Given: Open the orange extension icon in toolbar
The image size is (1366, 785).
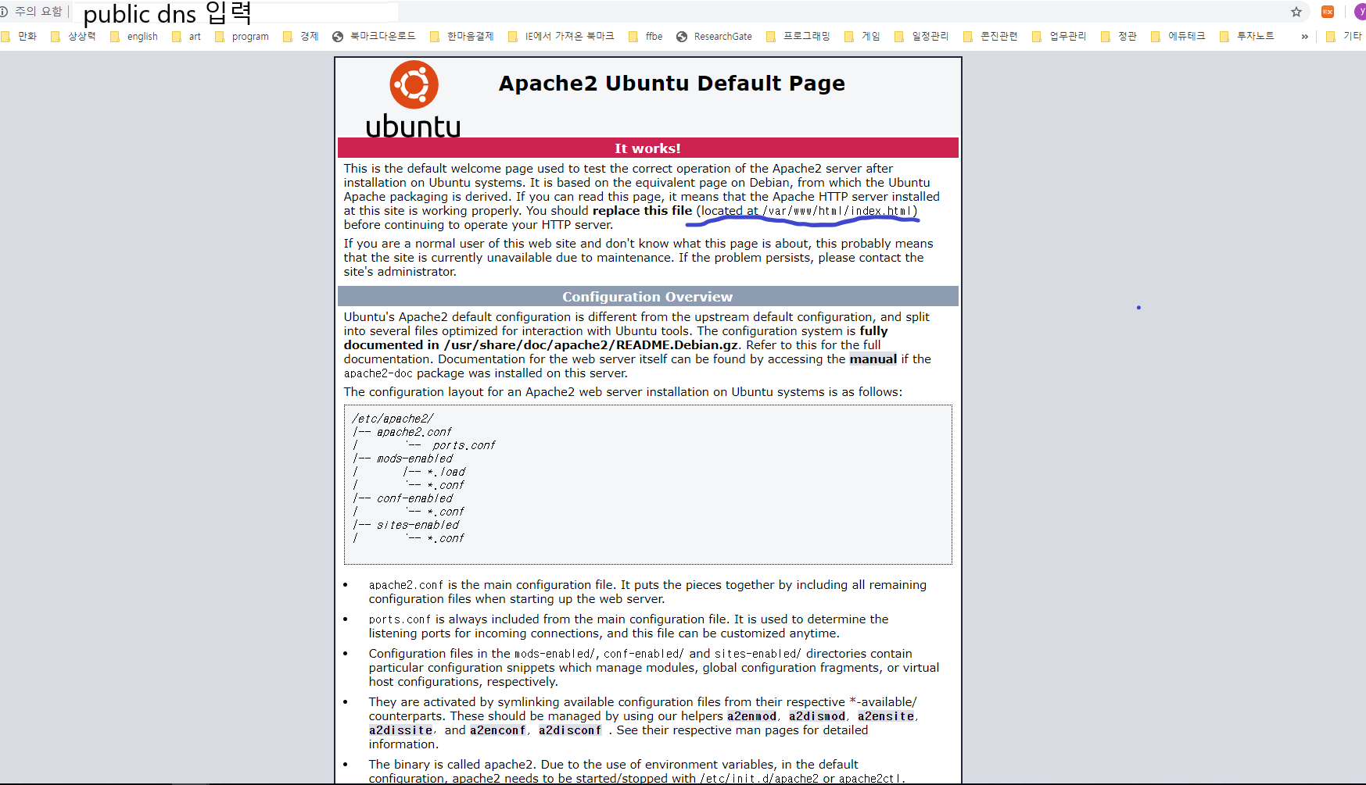Looking at the screenshot, I should coord(1328,12).
